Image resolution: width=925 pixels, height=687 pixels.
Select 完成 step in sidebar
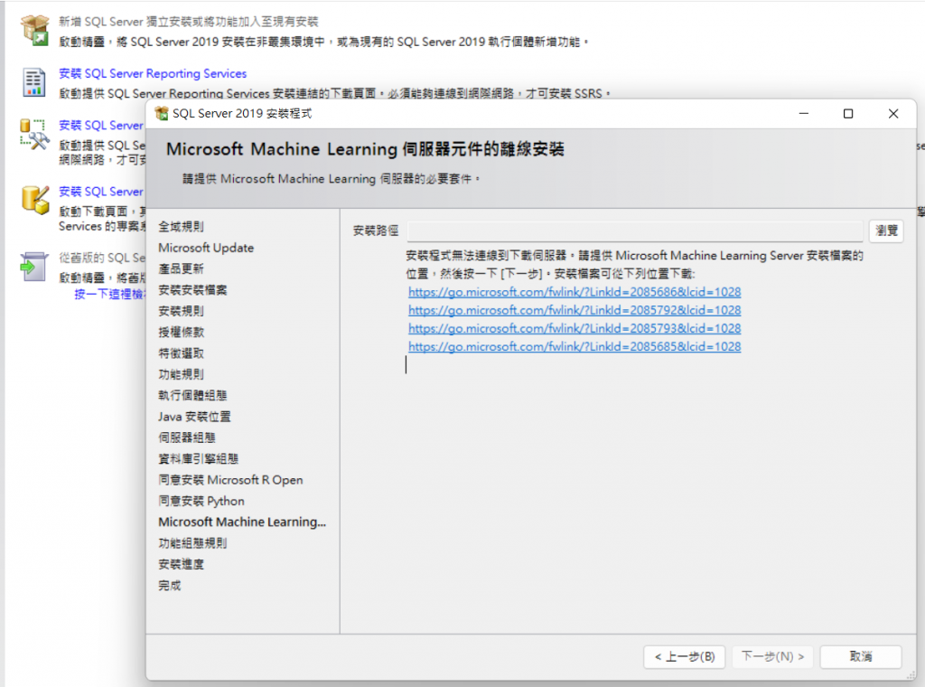click(170, 586)
